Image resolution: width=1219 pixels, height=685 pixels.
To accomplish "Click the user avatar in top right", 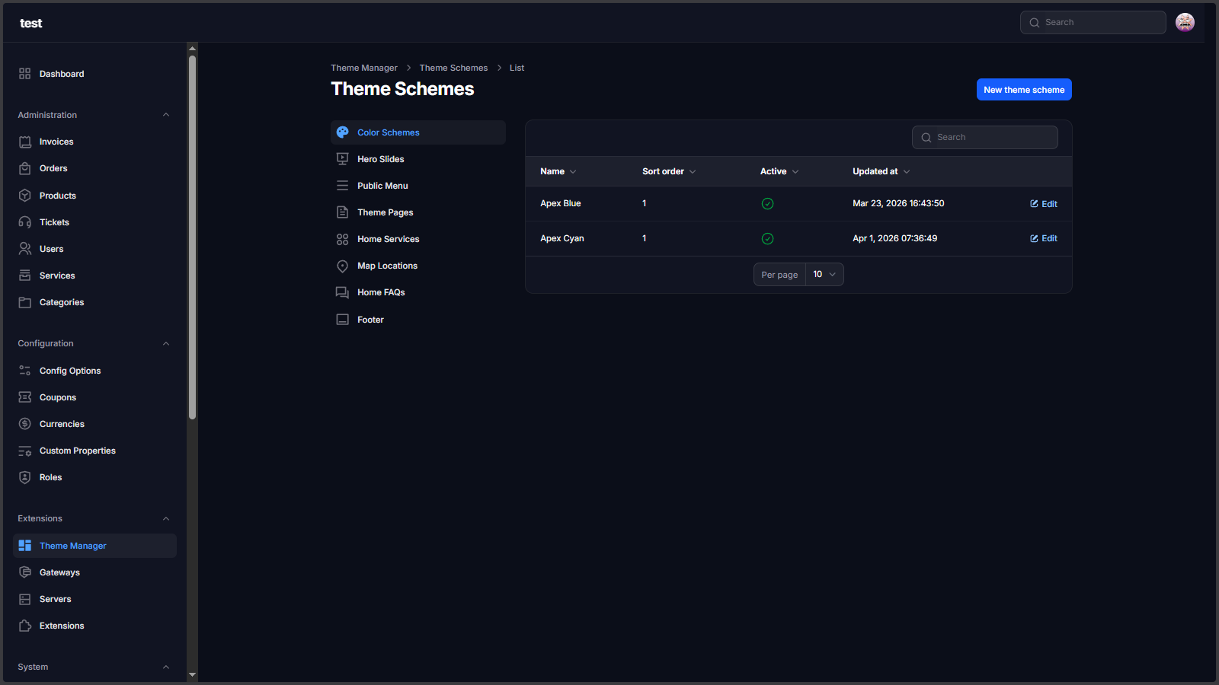I will (x=1185, y=22).
